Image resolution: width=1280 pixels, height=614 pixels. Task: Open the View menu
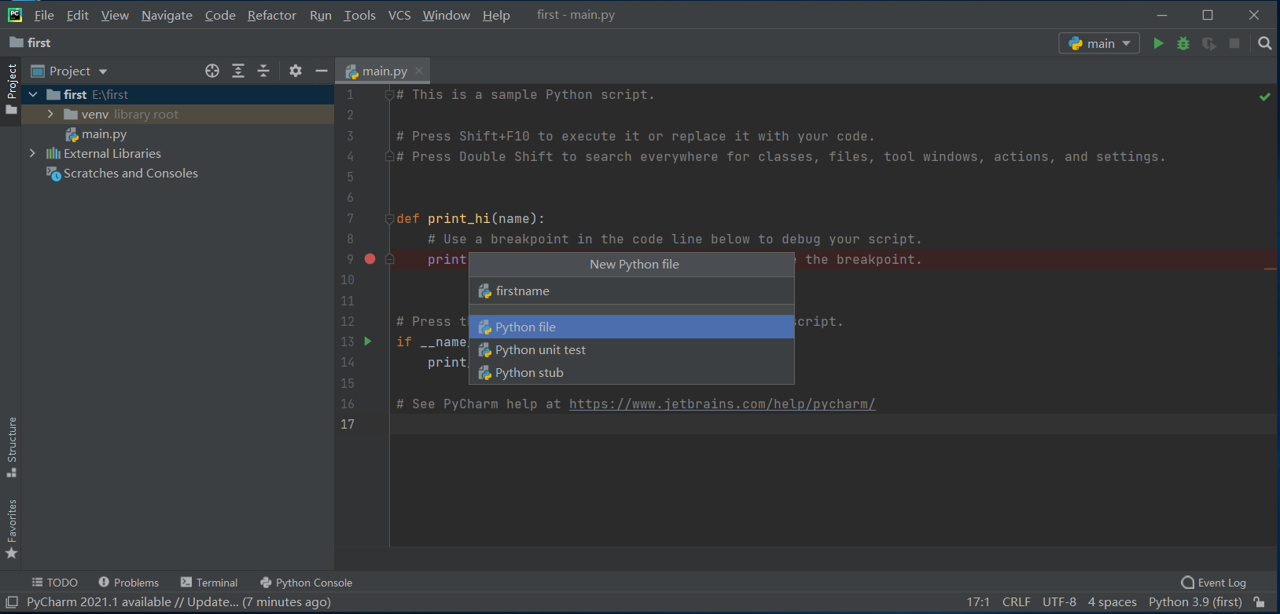pyautogui.click(x=115, y=15)
